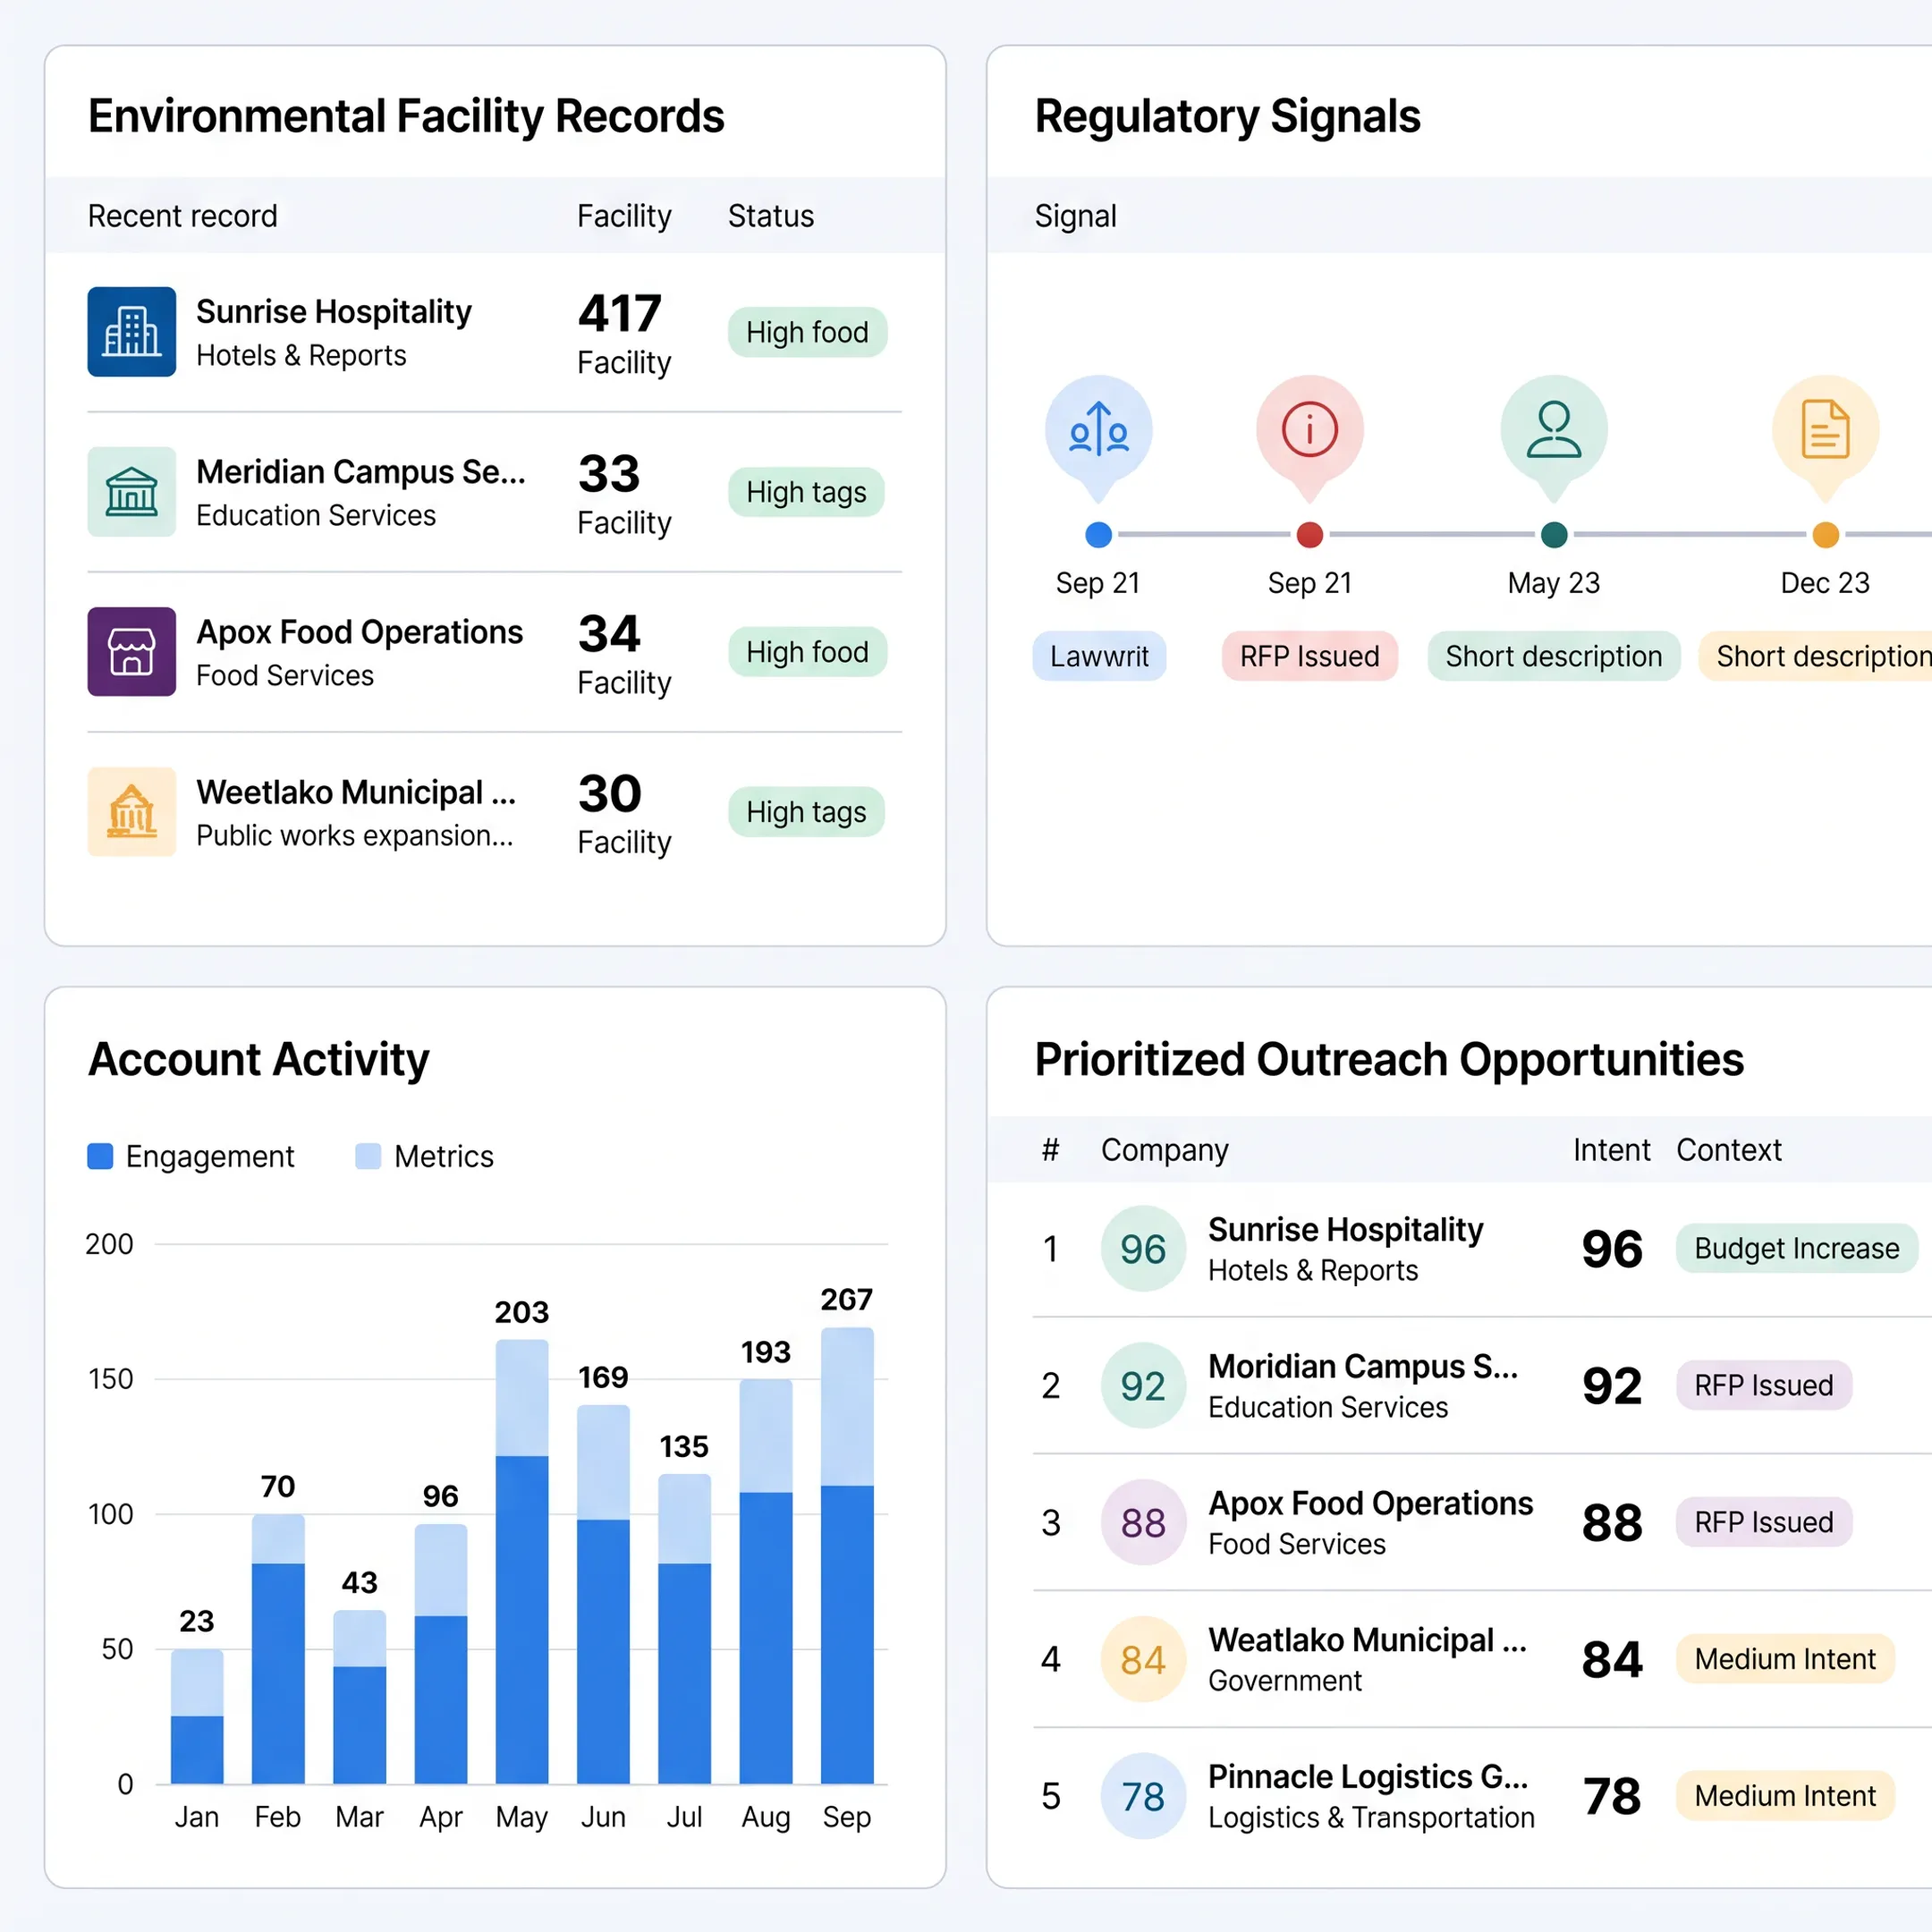This screenshot has height=1932, width=1932.
Task: Sort by the Status column header
Action: [771, 216]
